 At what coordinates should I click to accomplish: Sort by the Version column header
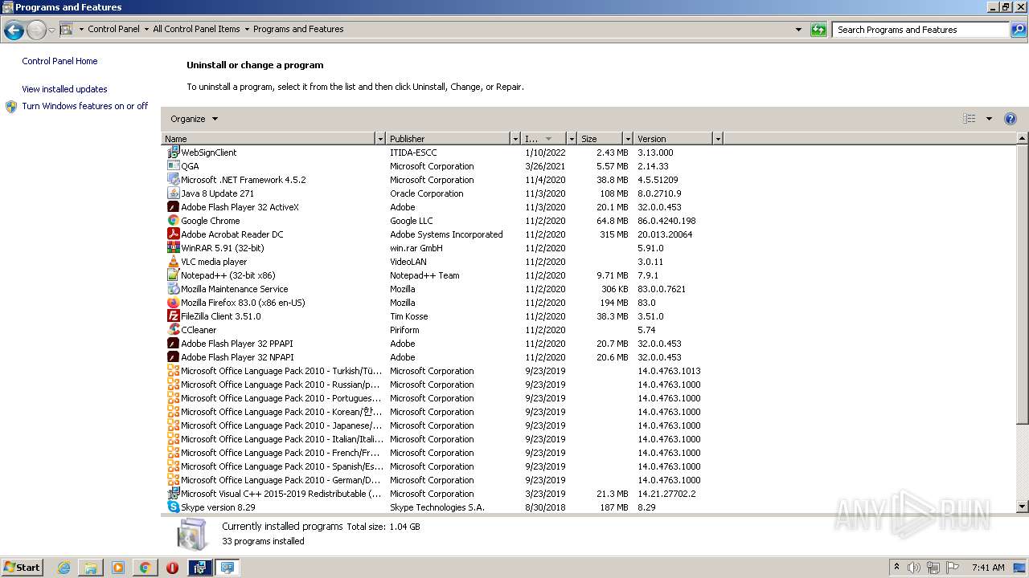pos(673,139)
